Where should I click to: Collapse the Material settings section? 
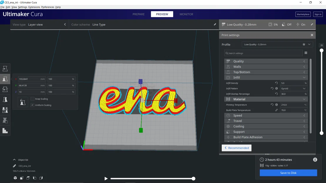click(x=266, y=99)
